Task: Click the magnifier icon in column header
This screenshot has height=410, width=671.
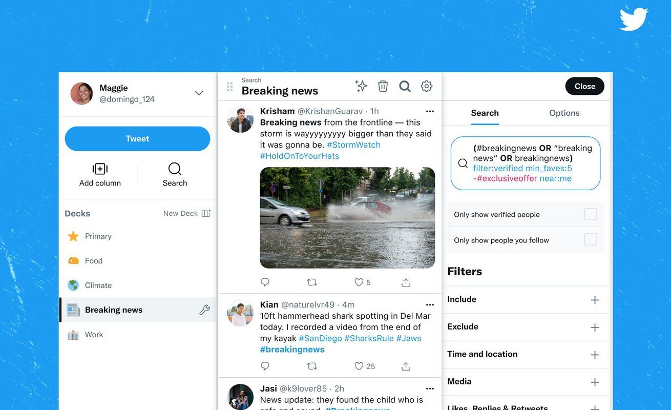Action: coord(405,86)
